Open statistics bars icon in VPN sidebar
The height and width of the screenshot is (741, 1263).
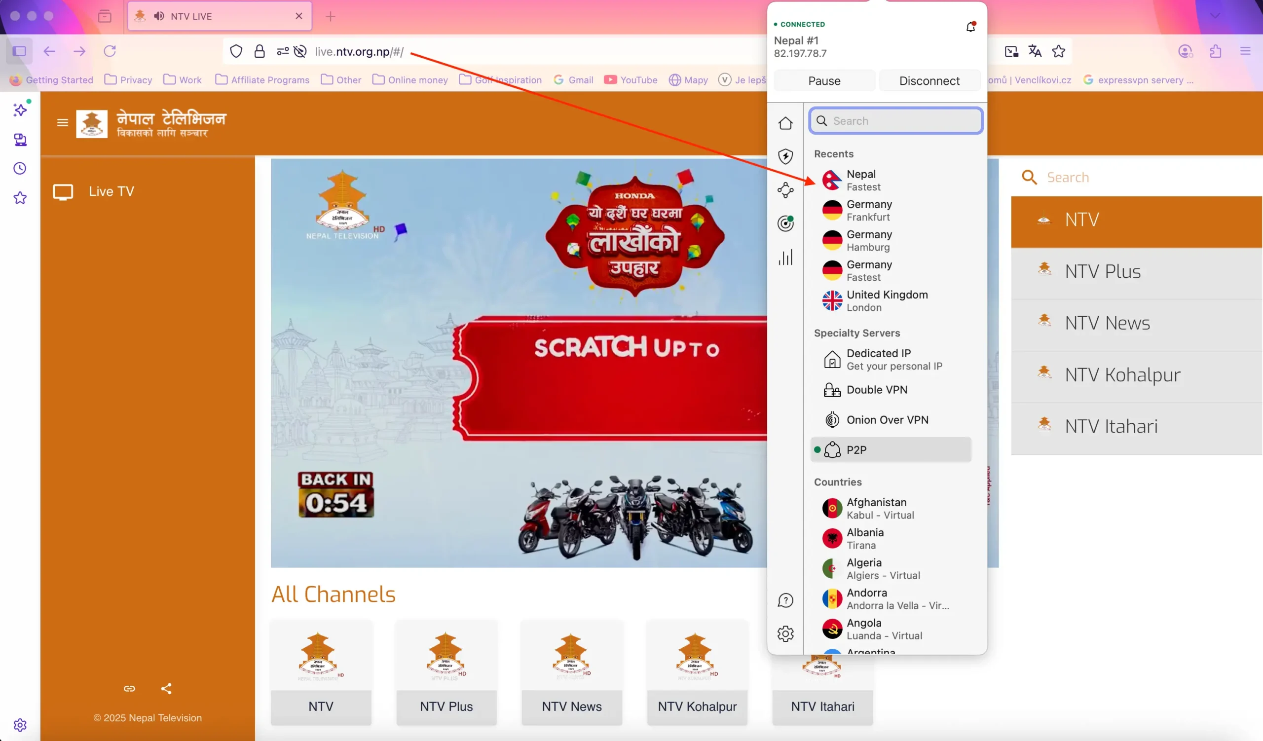coord(785,257)
